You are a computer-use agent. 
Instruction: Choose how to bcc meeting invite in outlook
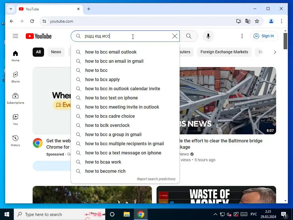point(125,107)
